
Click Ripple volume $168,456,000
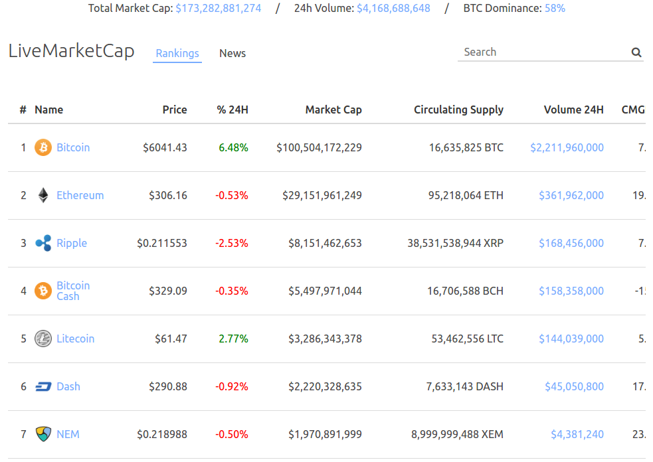pos(571,243)
